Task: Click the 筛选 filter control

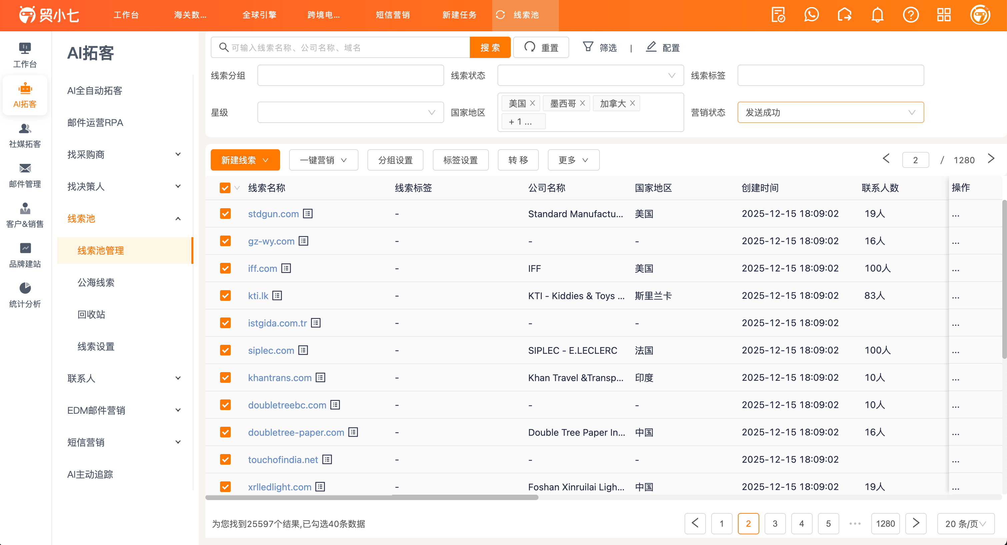Action: [x=600, y=48]
